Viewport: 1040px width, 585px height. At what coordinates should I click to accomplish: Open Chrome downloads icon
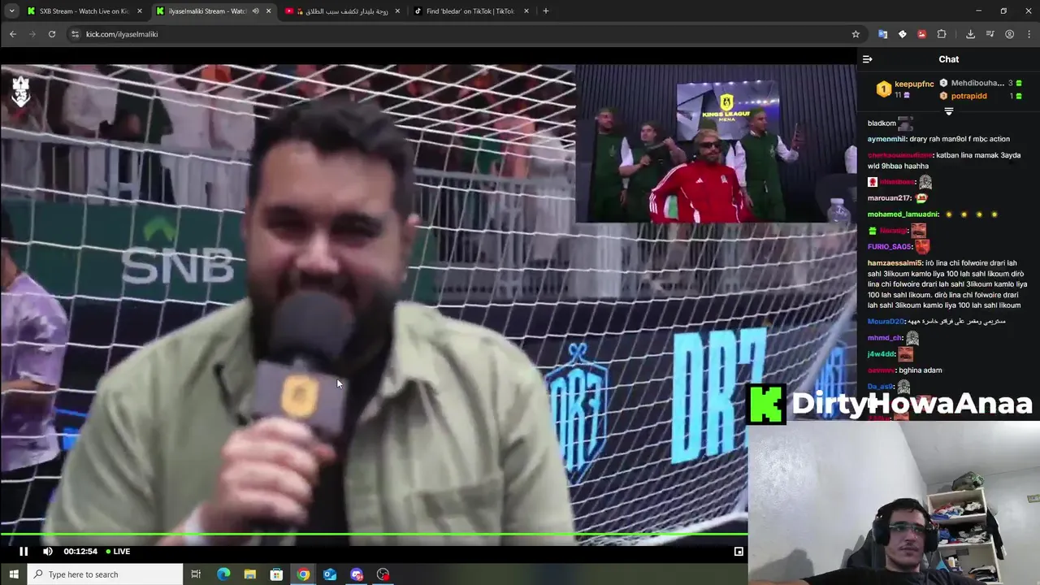[x=970, y=34]
